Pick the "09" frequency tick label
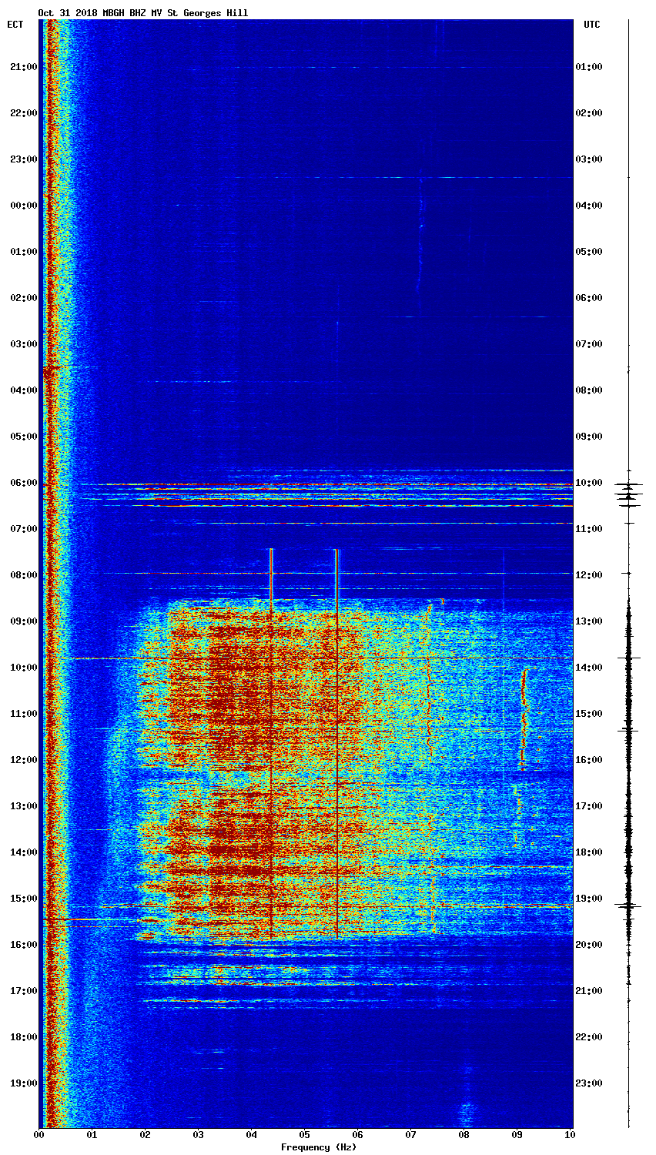This screenshot has width=656, height=1155. click(x=517, y=1135)
